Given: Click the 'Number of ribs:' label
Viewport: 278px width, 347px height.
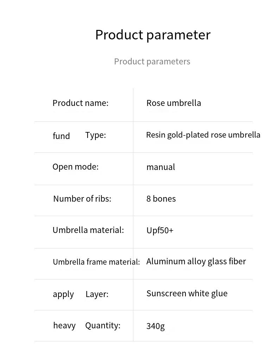Looking at the screenshot, I should pyautogui.click(x=82, y=199).
